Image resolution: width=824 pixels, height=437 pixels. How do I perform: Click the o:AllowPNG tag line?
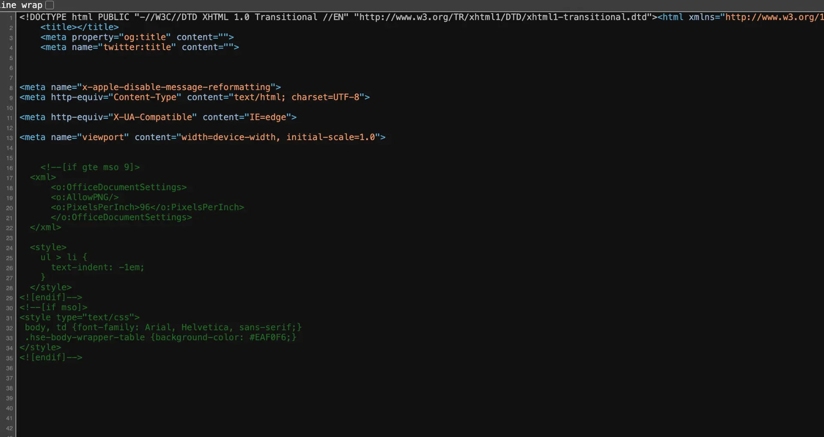pos(85,198)
